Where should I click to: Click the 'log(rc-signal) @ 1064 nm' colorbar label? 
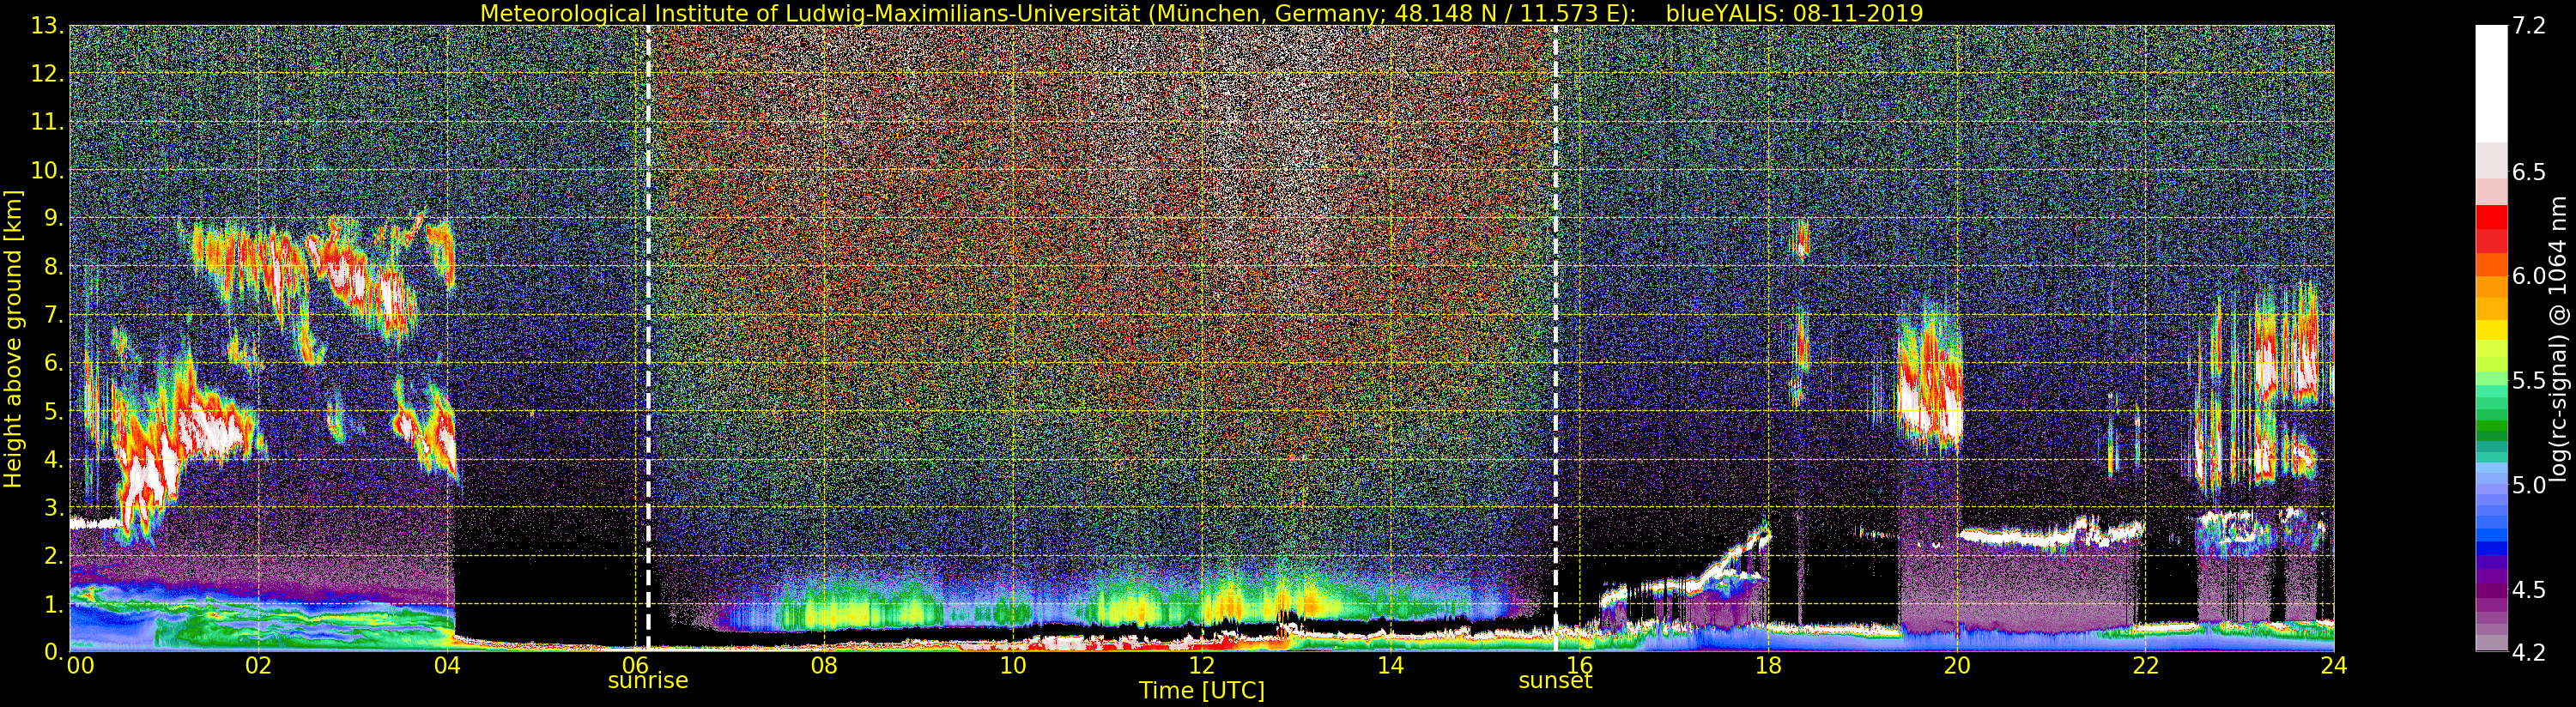[2557, 339]
